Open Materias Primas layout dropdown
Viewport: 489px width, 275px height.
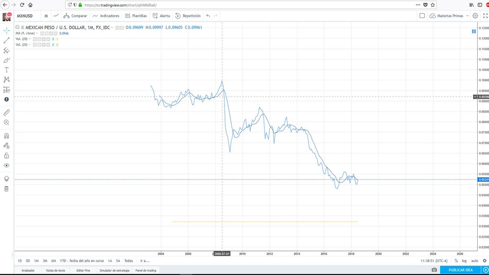coord(449,16)
